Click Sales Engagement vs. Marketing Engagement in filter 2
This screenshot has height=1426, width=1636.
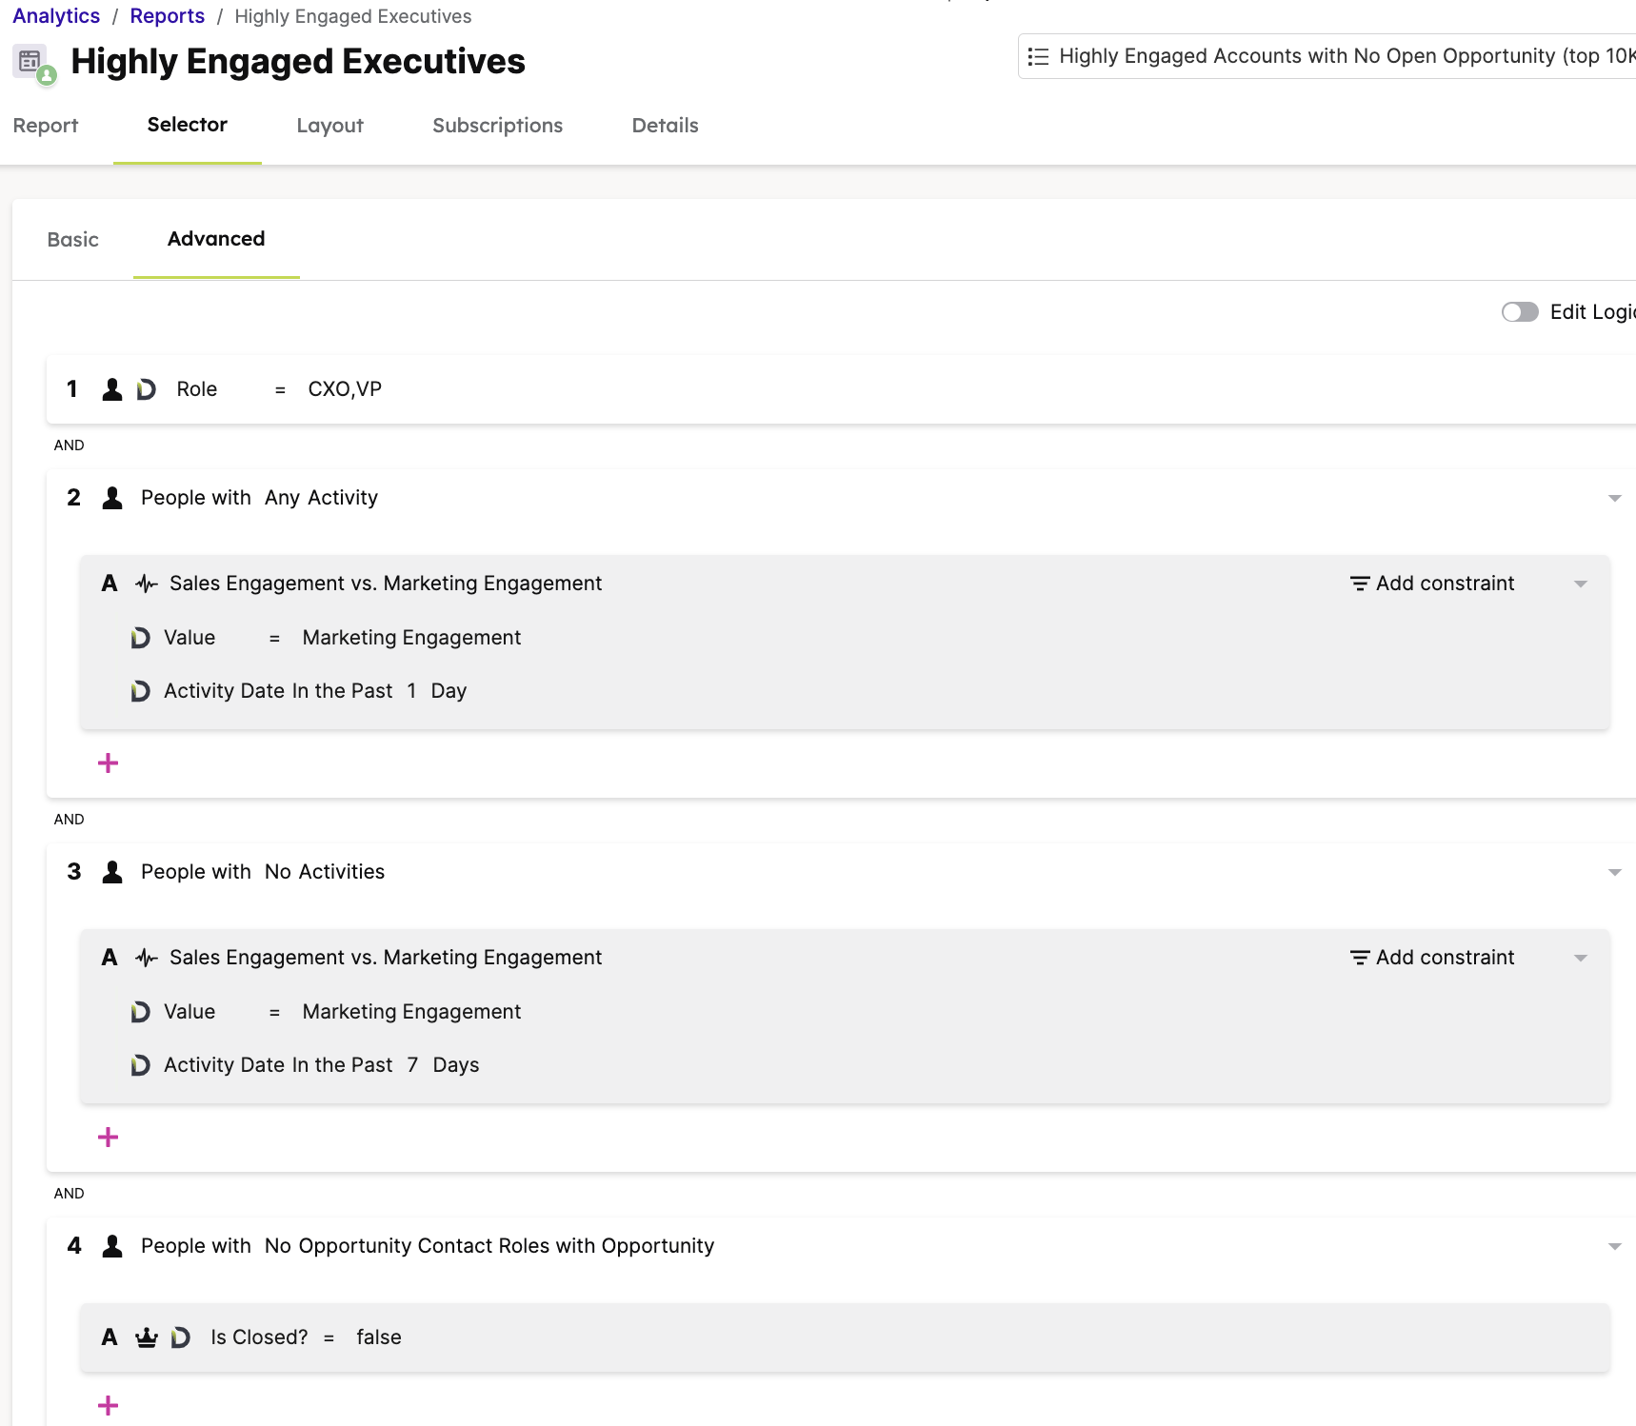[x=386, y=584]
